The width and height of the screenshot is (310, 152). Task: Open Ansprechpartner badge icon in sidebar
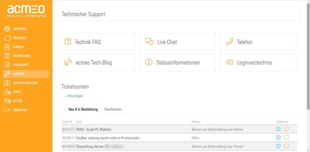point(7,83)
